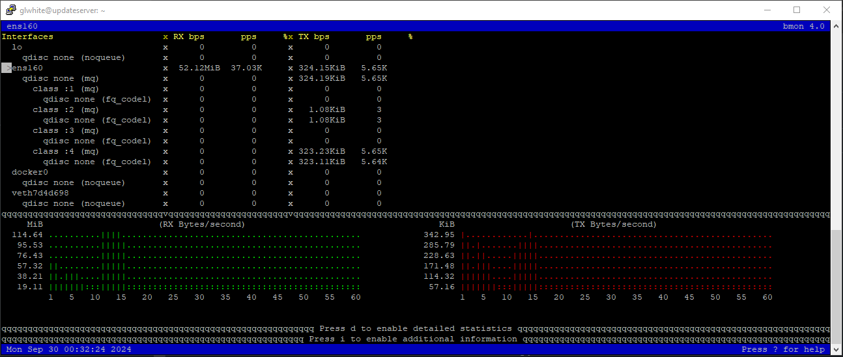Click the 95.53 RX graph scale value
Image resolution: width=843 pixels, height=357 pixels.
click(x=30, y=245)
